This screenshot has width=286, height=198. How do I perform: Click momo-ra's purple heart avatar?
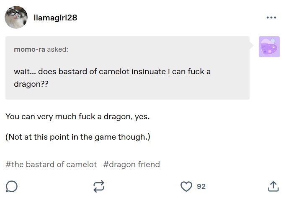tap(269, 47)
